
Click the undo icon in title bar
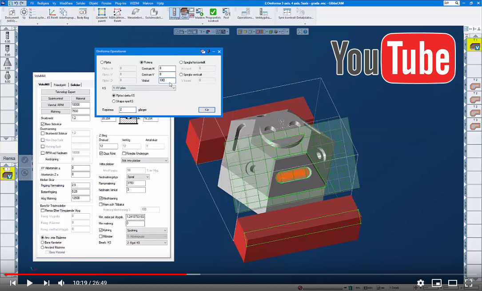[16, 3]
